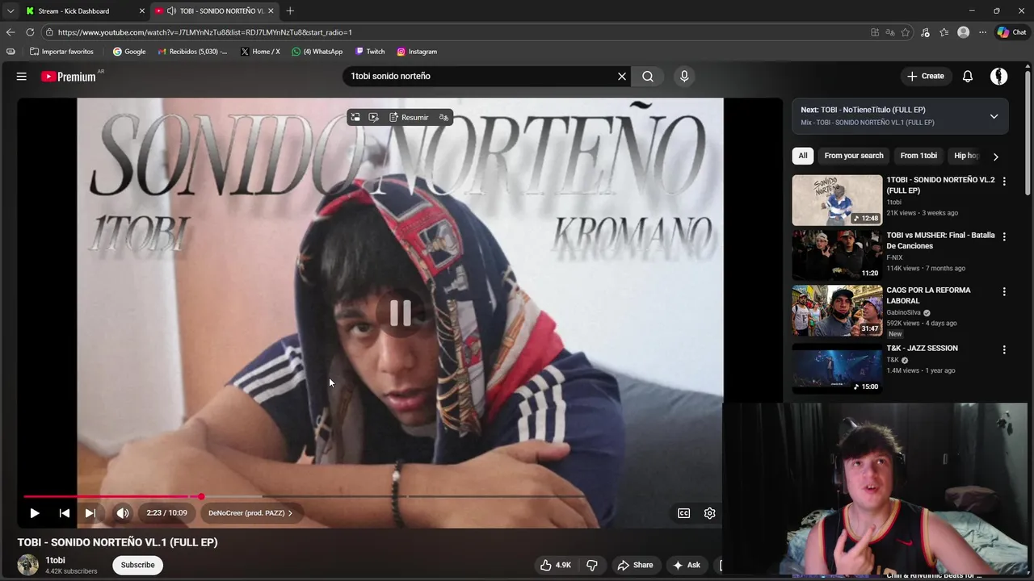The height and width of the screenshot is (581, 1034).
Task: Open video player settings gear
Action: [x=709, y=512]
